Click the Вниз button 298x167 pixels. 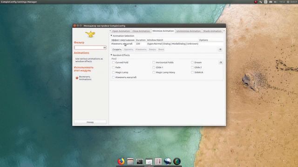pos(161,50)
